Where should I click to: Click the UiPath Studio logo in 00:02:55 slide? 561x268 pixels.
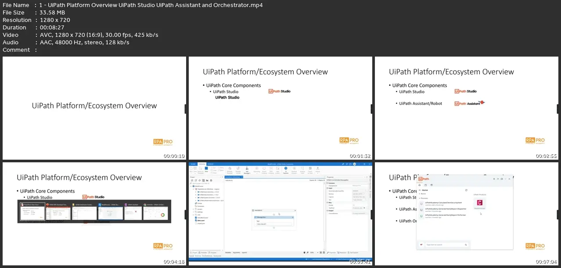(466, 91)
